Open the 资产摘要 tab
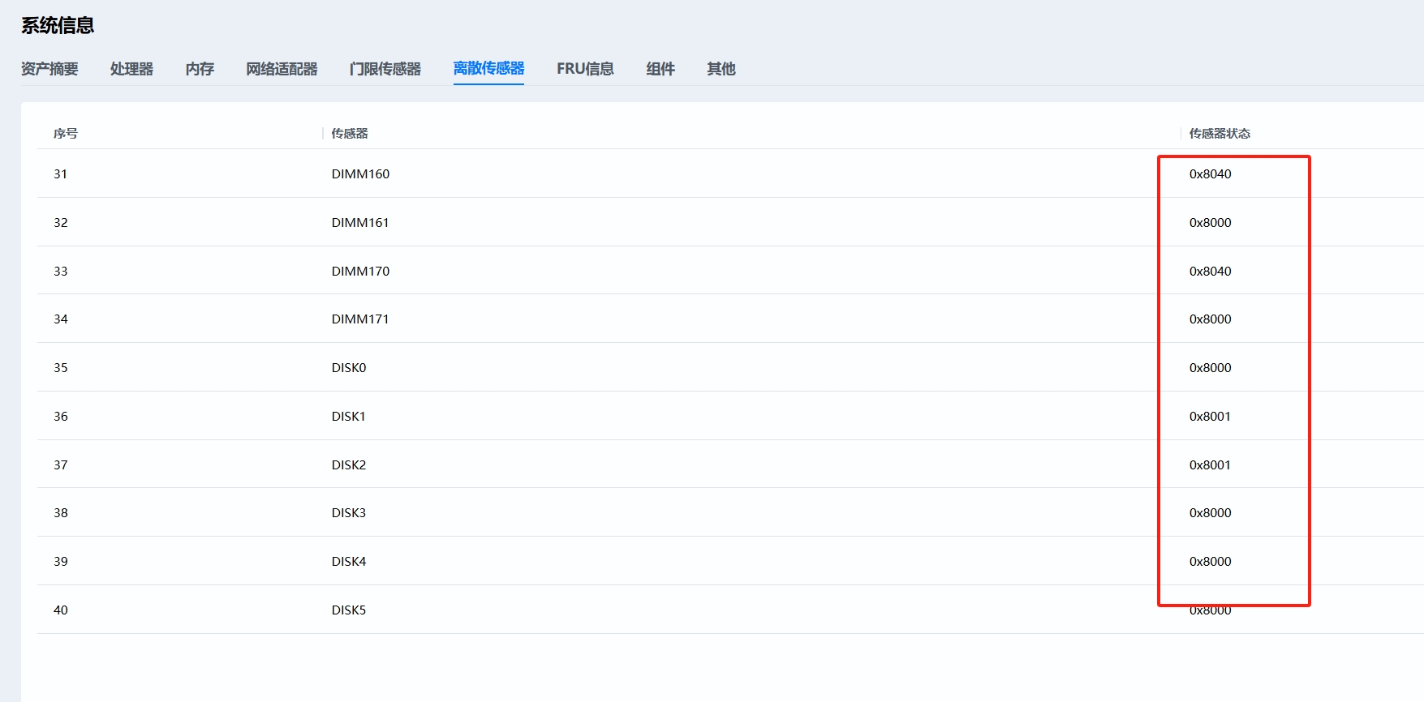Screen dimensions: 1424x702 click(49, 69)
